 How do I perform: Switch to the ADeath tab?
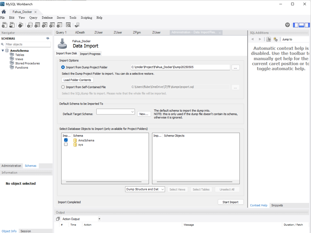80,32
